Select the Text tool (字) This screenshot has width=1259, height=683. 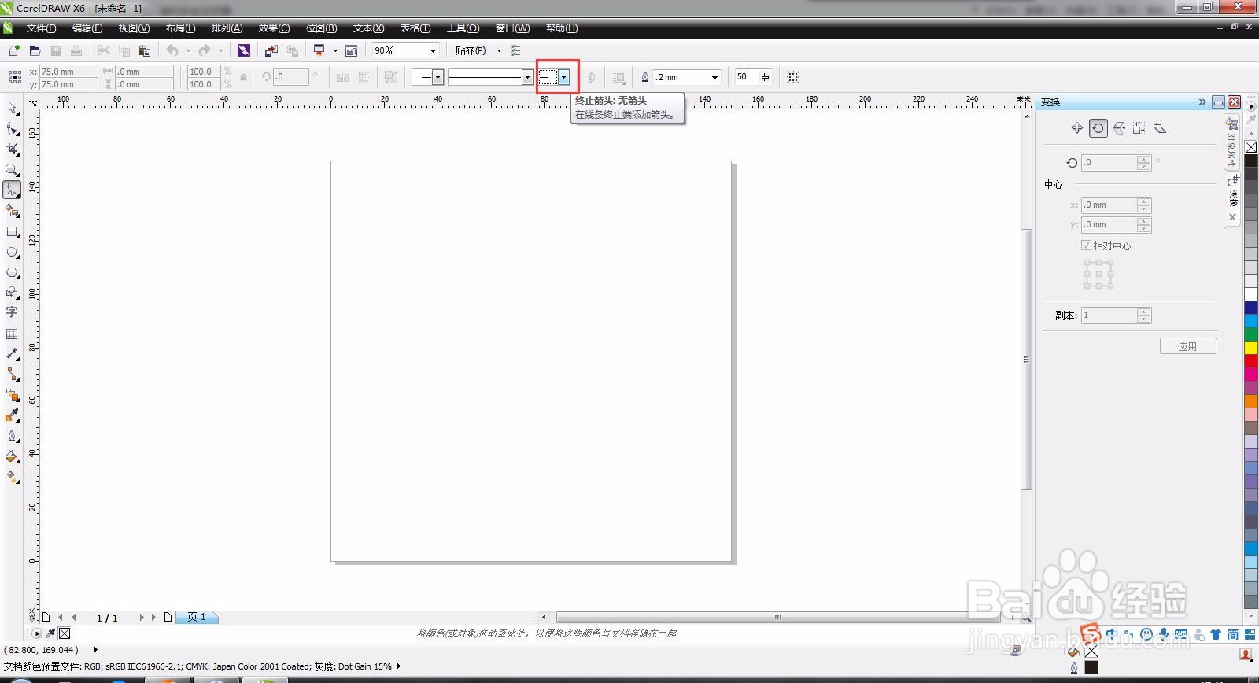(12, 312)
